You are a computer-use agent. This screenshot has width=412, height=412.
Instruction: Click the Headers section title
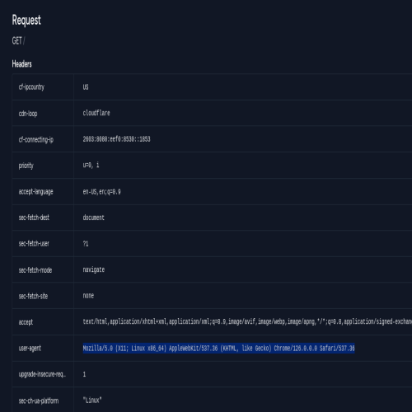21,64
